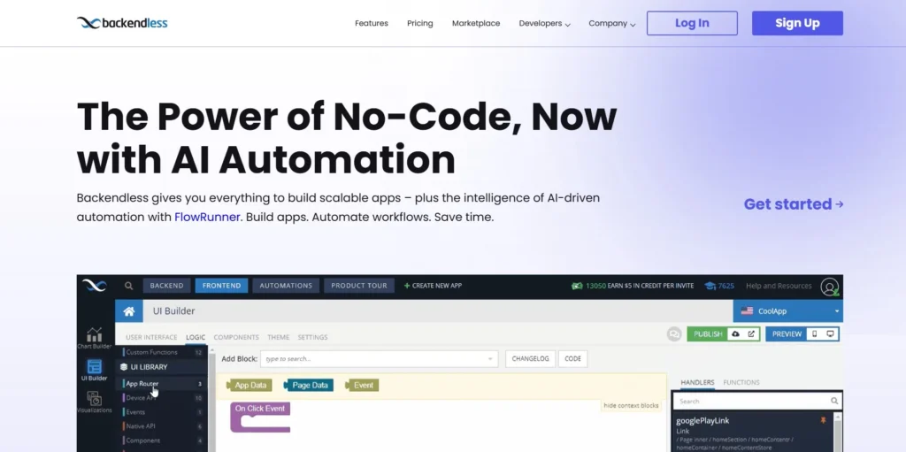
Task: Select Device API category
Action: [163, 398]
